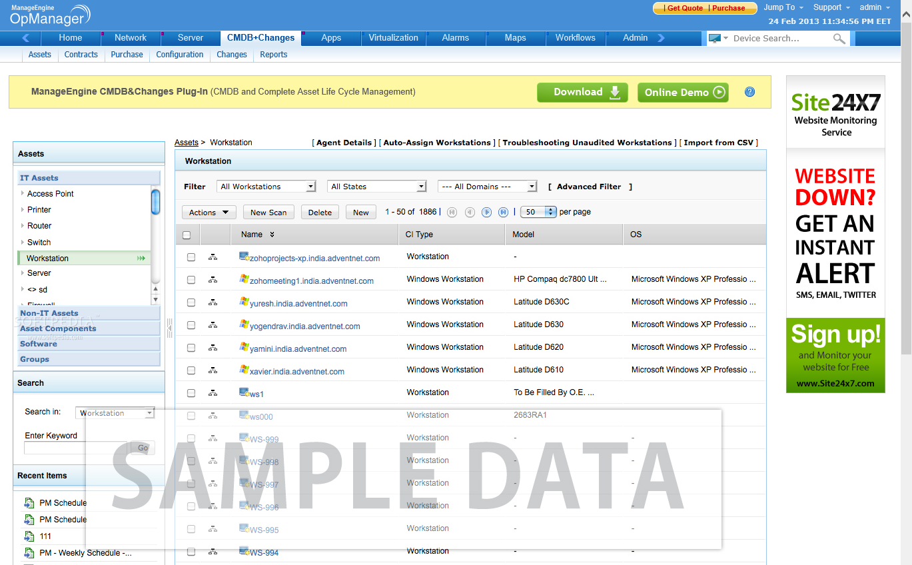Collapse left sidebar splitter handle

click(169, 327)
